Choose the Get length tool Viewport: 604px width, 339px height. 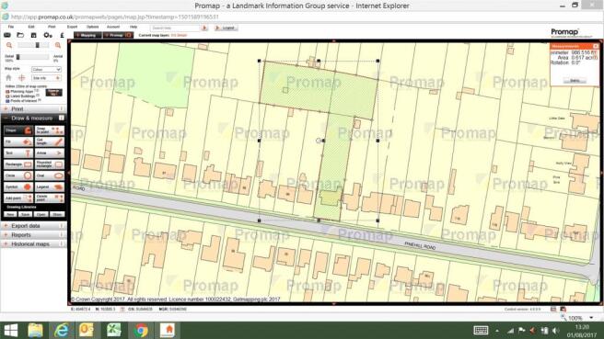50,141
